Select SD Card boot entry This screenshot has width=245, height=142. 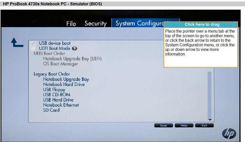51,110
